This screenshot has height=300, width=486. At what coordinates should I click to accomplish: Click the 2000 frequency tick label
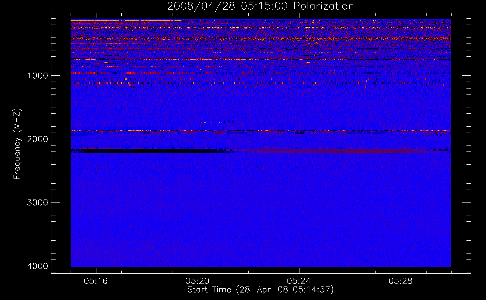click(38, 139)
